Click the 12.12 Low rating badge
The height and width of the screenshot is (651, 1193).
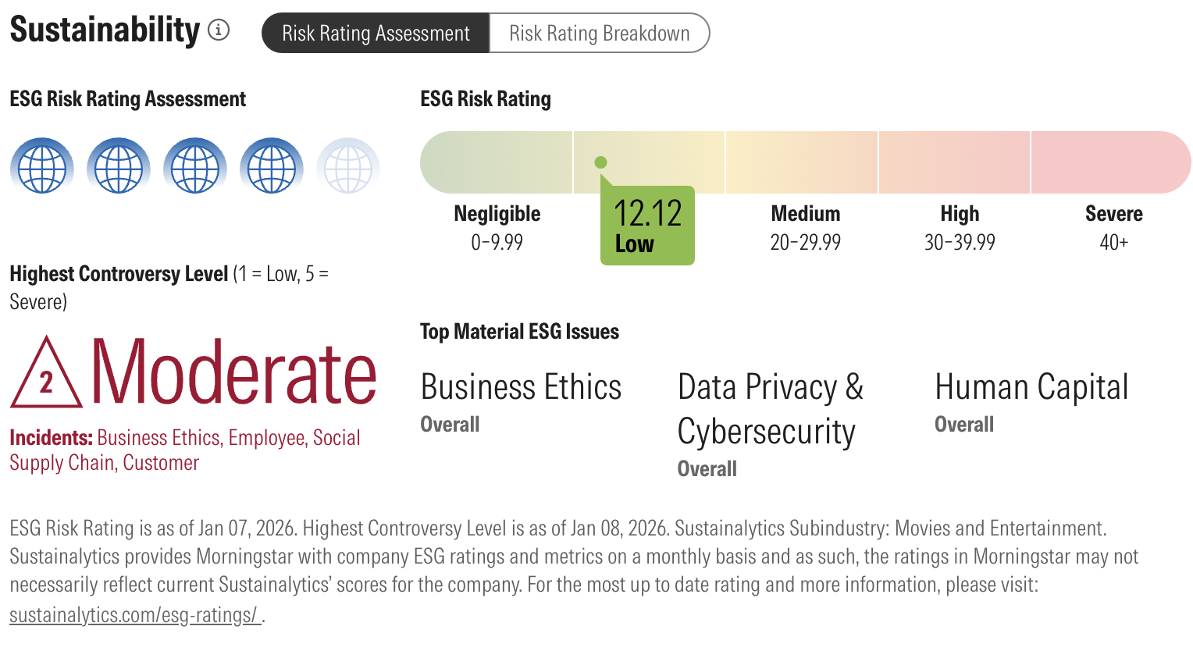(x=647, y=226)
